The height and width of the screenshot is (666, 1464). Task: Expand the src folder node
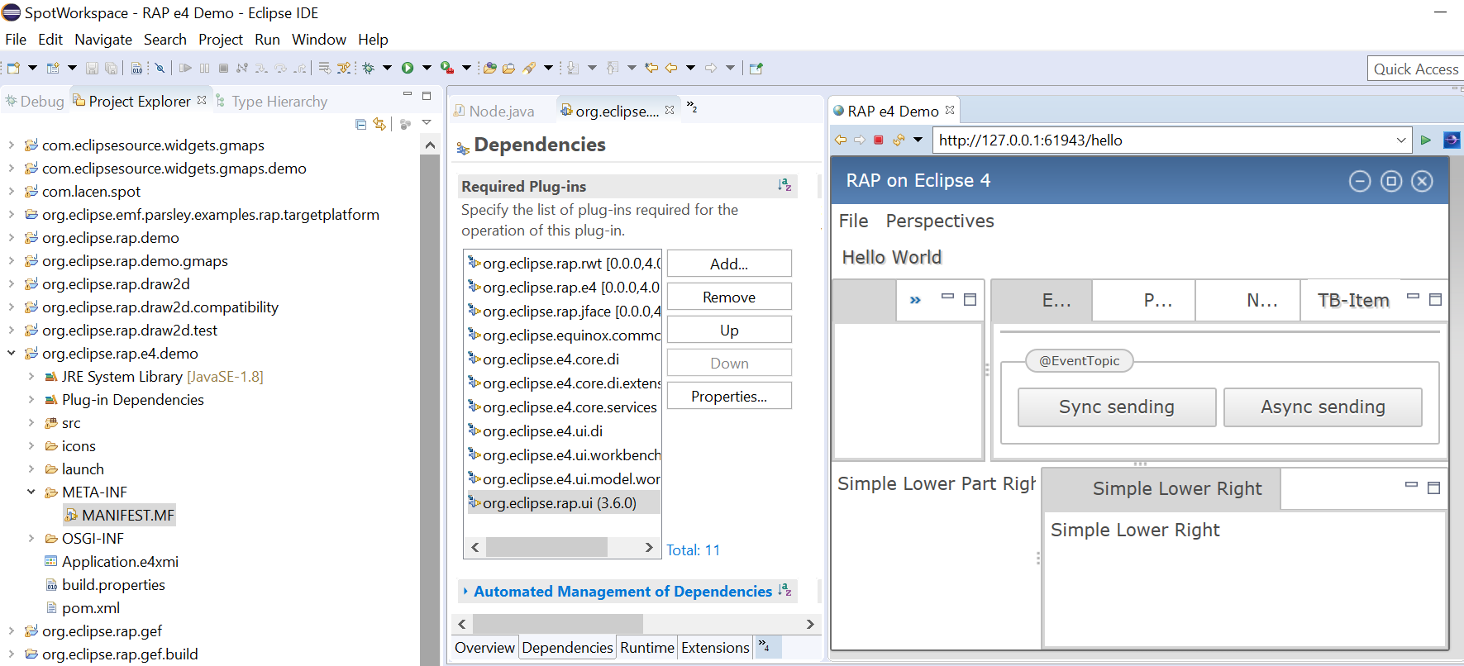(31, 422)
